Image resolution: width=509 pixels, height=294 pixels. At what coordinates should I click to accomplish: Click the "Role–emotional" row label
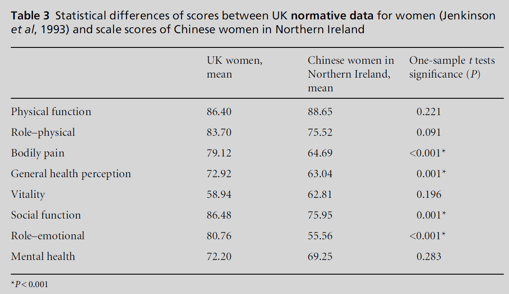[x=48, y=236]
